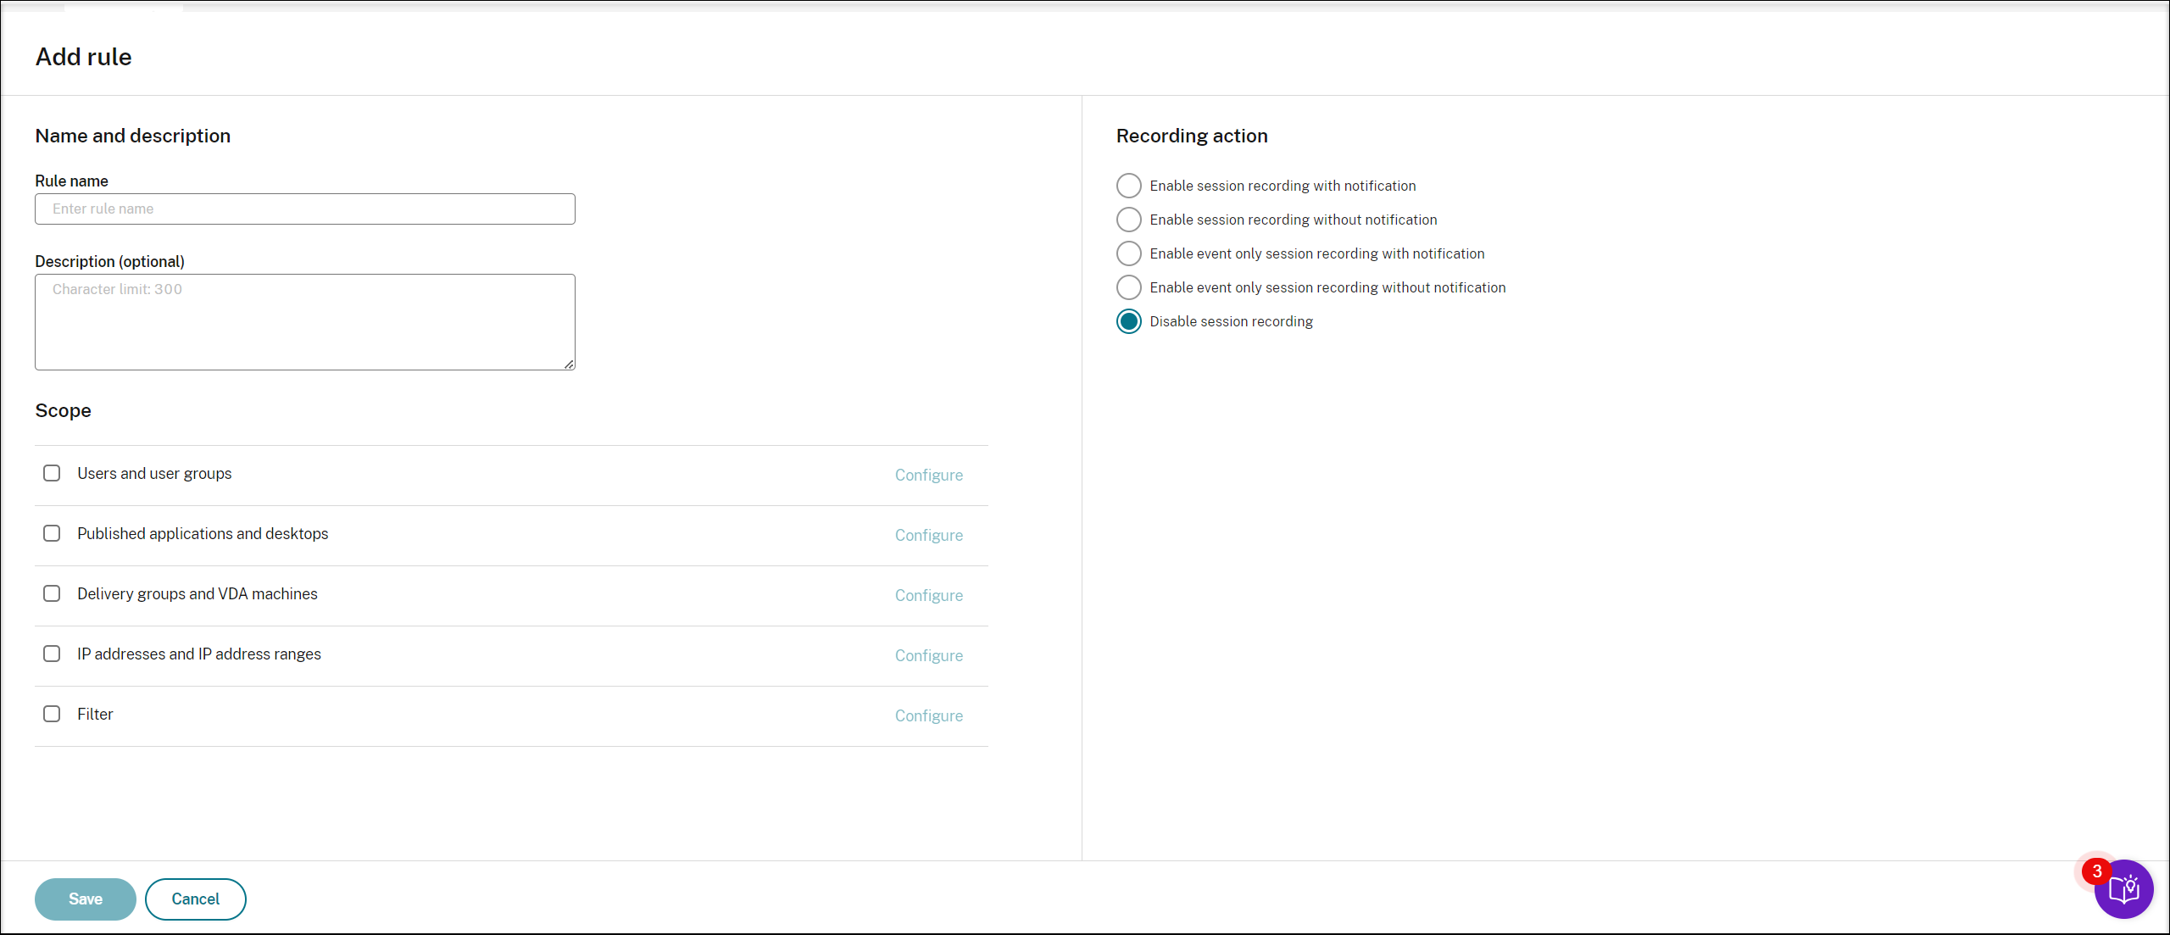Screen dimensions: 2170x935
Task: Open the help guide icon with badge
Action: [x=2123, y=889]
